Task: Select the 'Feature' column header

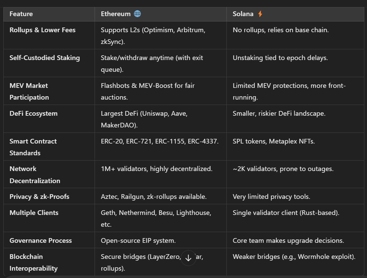Action: coord(21,14)
